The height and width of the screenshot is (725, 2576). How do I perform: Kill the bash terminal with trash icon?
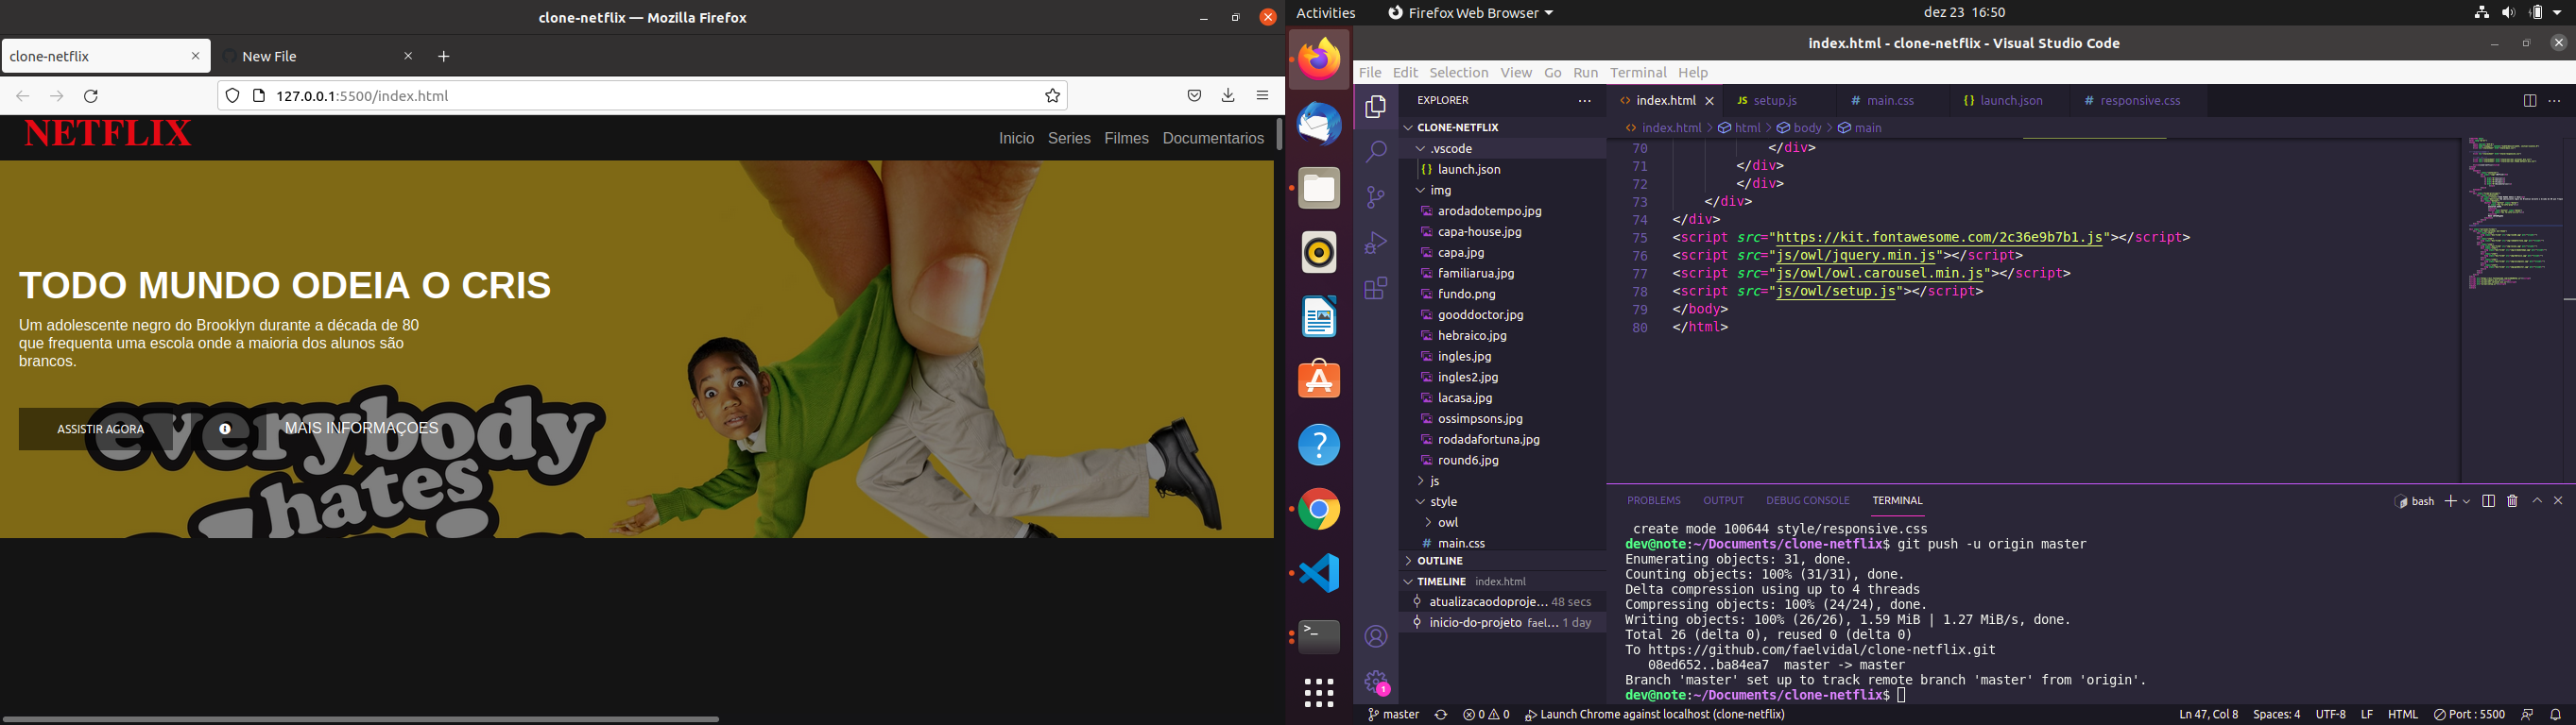(2512, 501)
